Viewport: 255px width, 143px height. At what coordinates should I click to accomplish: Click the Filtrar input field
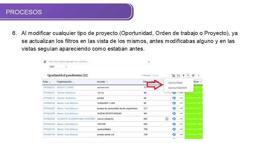pyautogui.click(x=161, y=75)
